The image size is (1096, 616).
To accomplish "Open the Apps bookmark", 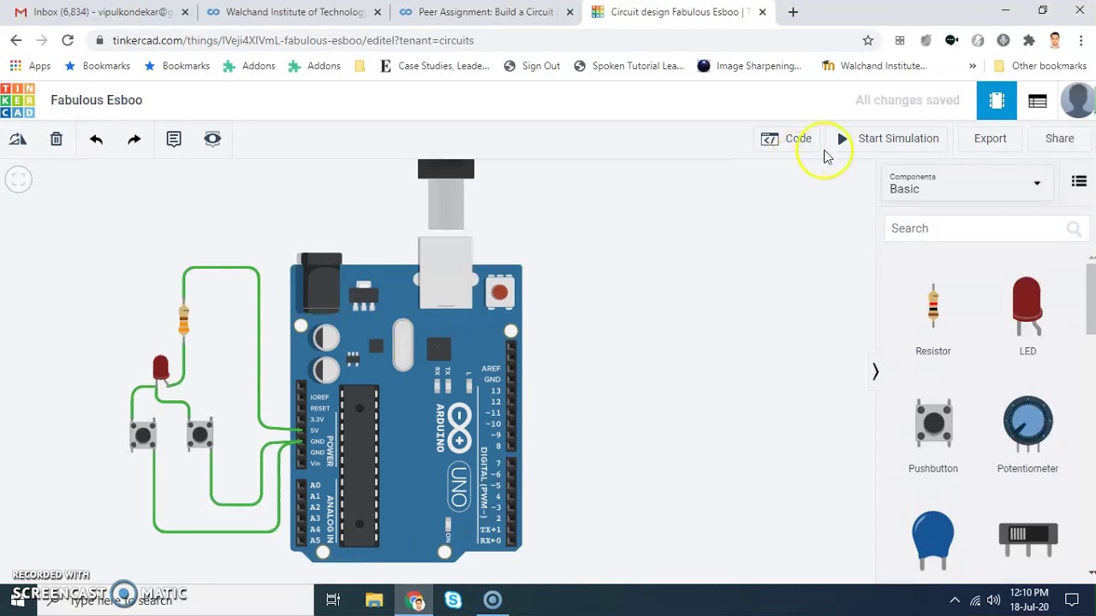I will pyautogui.click(x=30, y=66).
